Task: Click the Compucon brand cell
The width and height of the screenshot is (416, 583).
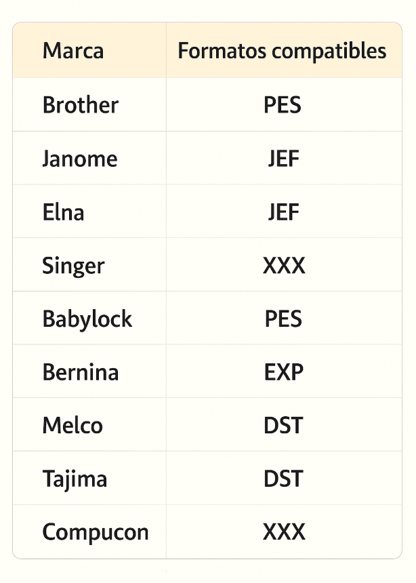Action: [x=95, y=532]
